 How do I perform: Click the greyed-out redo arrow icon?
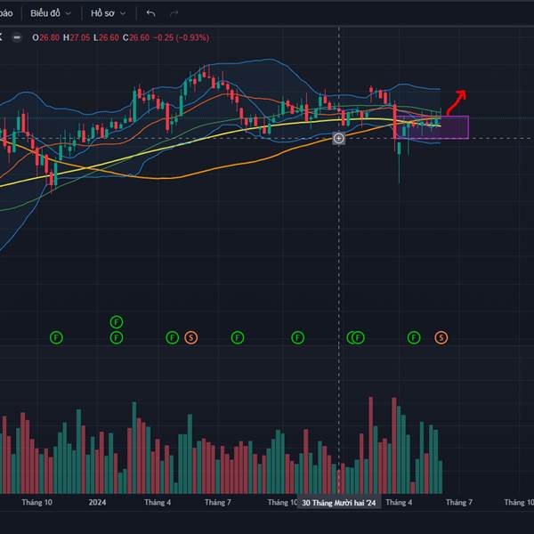[x=174, y=13]
